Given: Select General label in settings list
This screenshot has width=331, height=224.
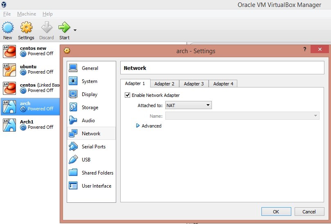Looking at the screenshot, I should click(x=90, y=68).
